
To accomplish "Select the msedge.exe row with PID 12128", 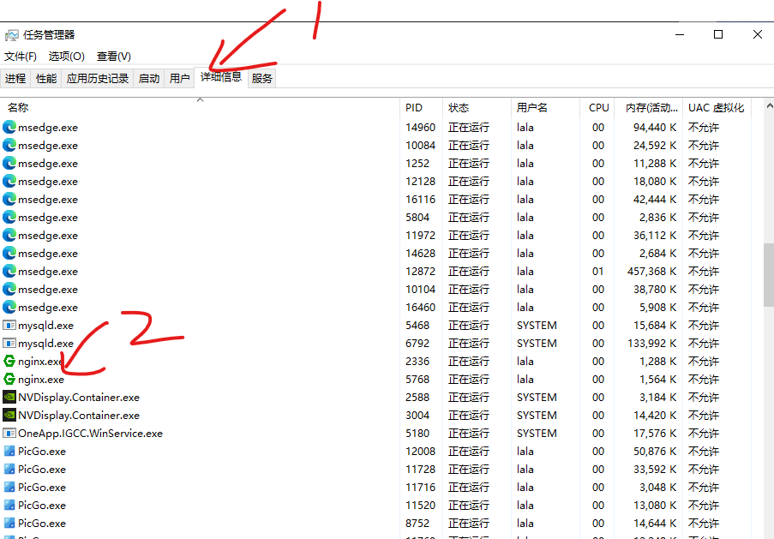I will click(375, 181).
